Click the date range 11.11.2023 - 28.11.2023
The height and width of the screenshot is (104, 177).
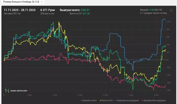pyautogui.click(x=20, y=10)
